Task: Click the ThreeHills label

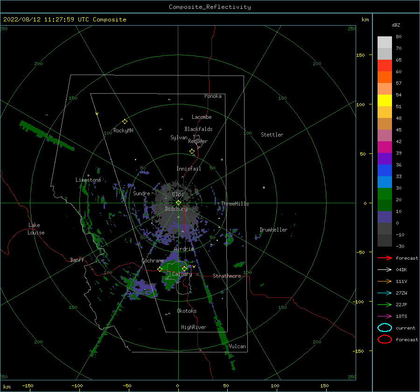Action: pos(235,204)
